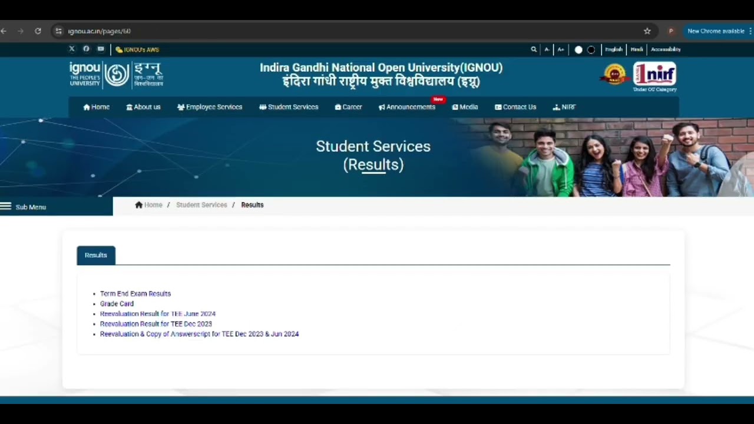The height and width of the screenshot is (424, 754).
Task: Select the Results tab
Action: [x=96, y=255]
